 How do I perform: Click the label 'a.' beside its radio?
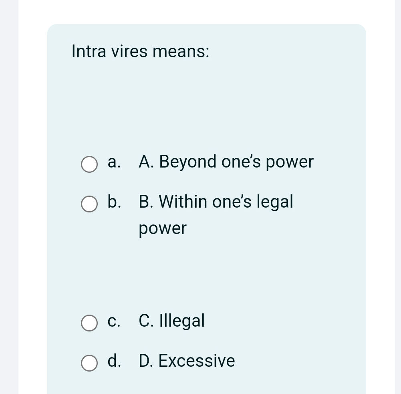[x=114, y=162]
